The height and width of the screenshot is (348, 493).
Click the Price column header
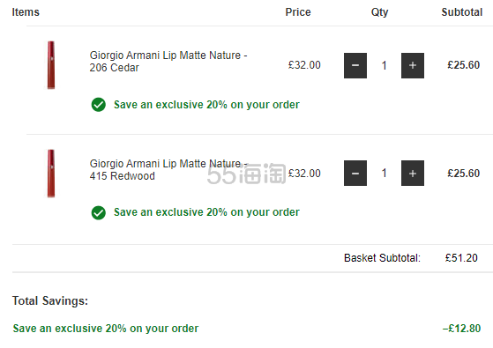pyautogui.click(x=298, y=12)
